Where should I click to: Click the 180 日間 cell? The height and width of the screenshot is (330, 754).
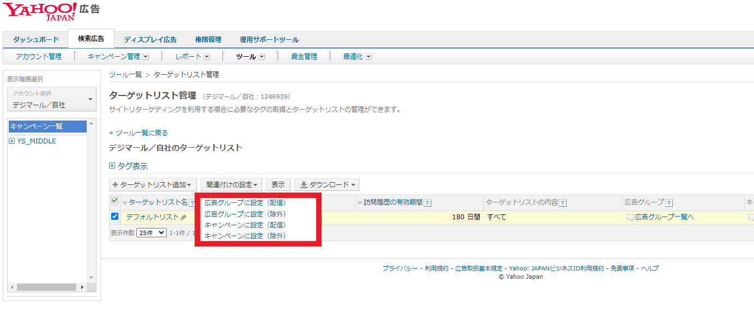point(466,217)
